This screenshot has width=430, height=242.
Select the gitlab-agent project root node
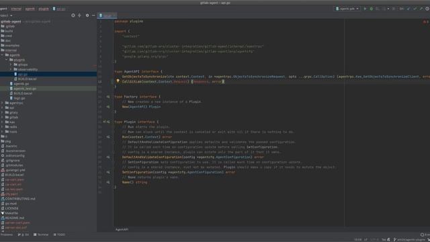pyautogui.click(x=11, y=22)
